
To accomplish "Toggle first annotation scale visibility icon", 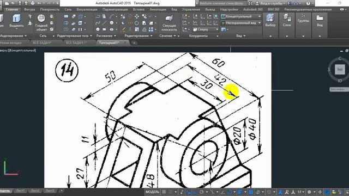I will 280,192.
